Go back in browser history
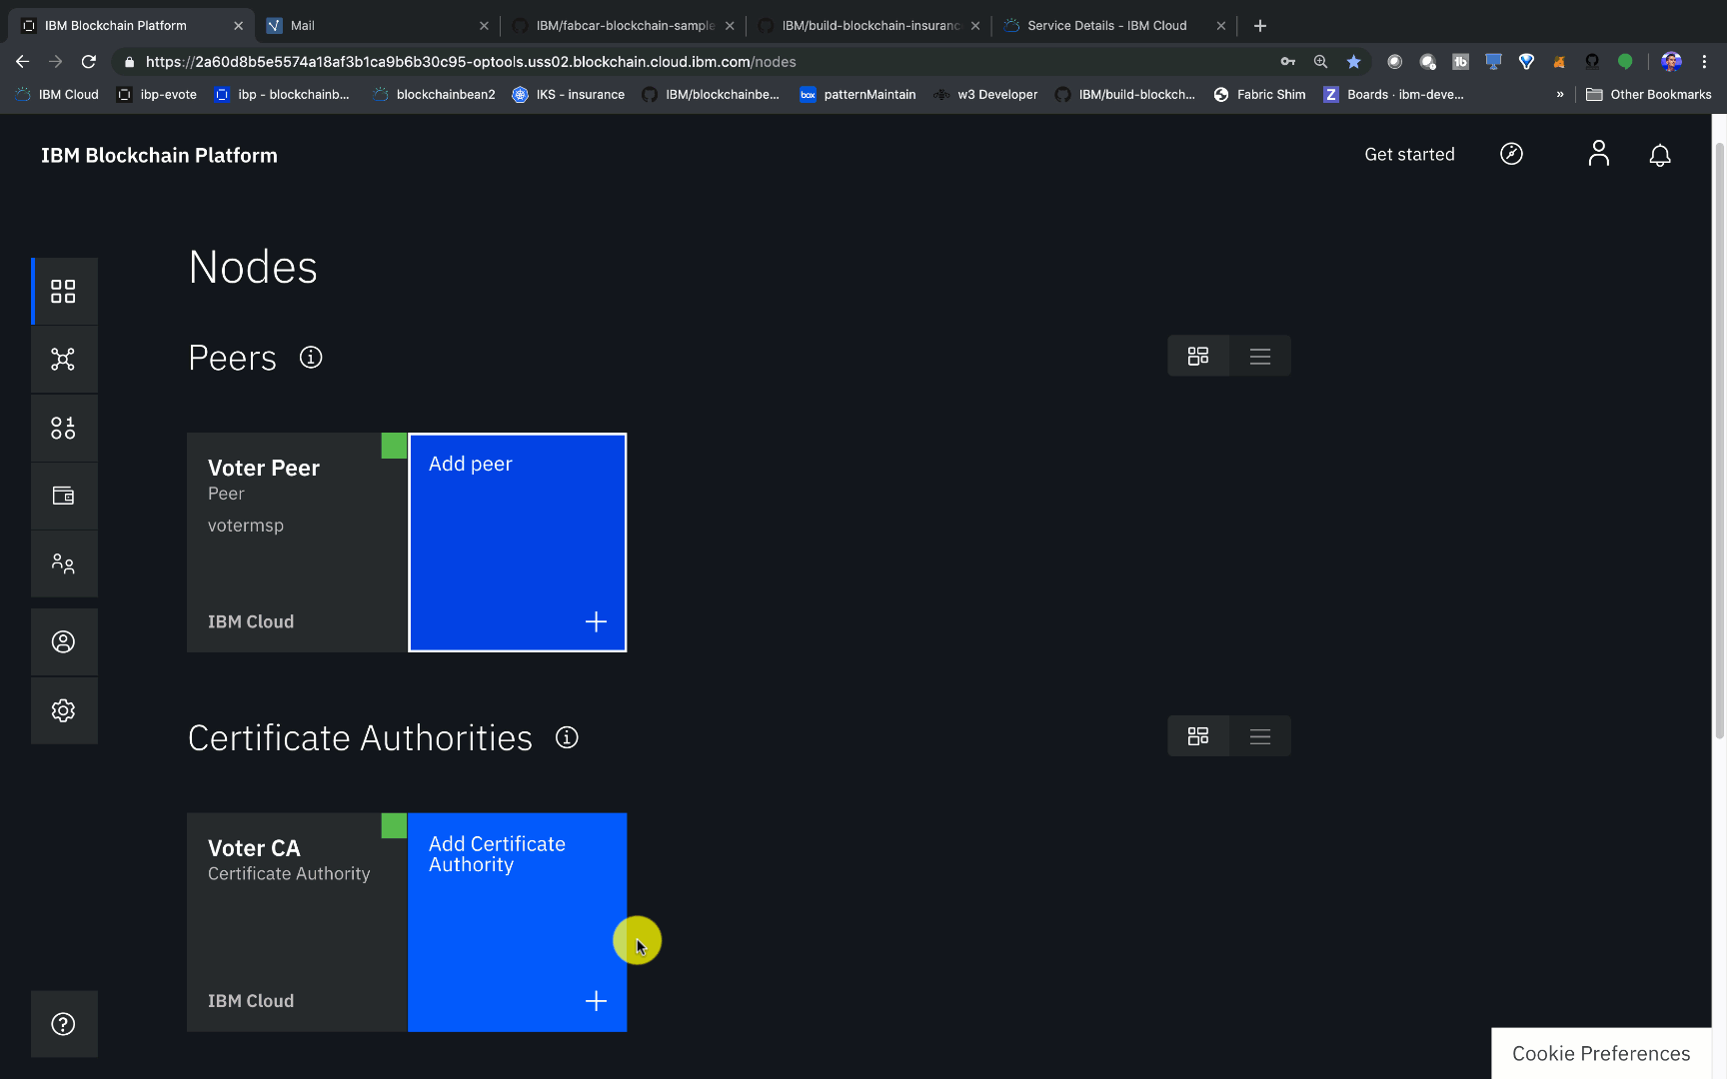 22,62
